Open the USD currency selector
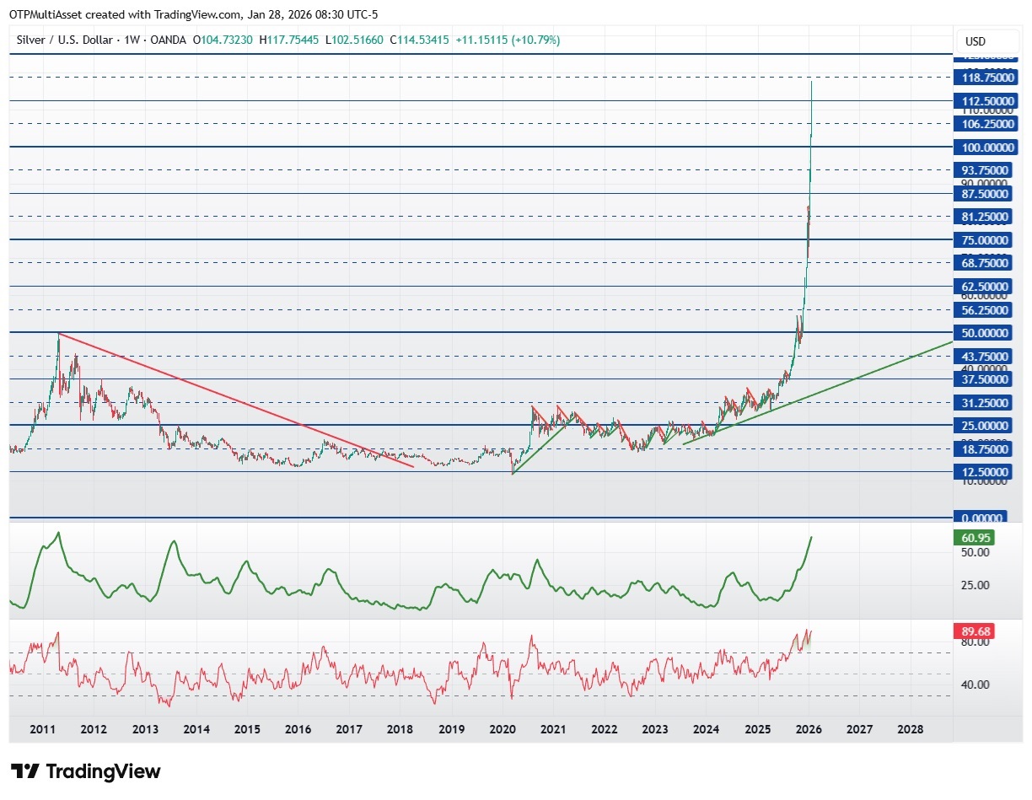This screenshot has height=800, width=1032. pyautogui.click(x=976, y=41)
